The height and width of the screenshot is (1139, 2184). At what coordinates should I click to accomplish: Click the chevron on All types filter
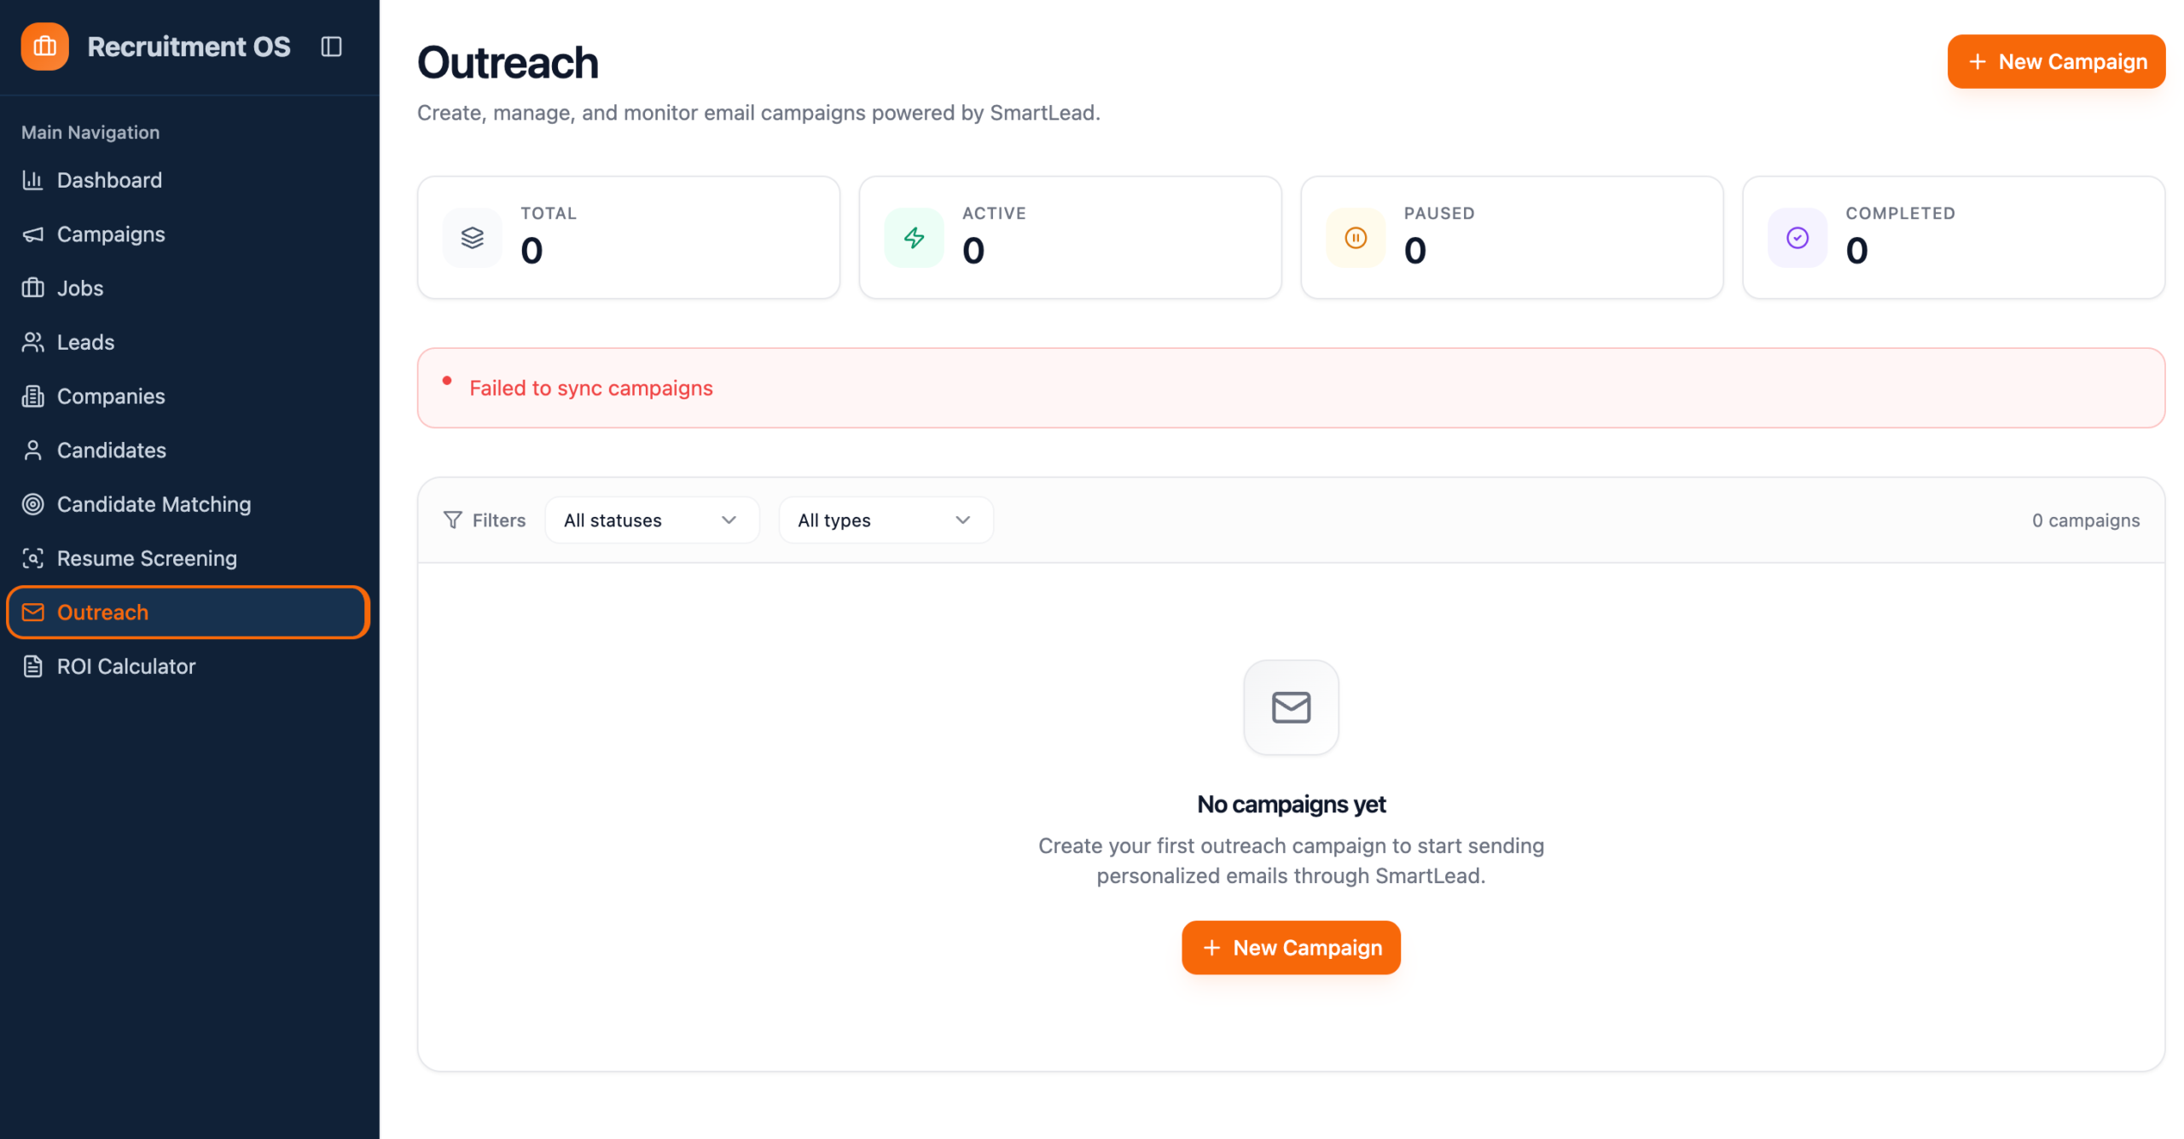pos(962,520)
